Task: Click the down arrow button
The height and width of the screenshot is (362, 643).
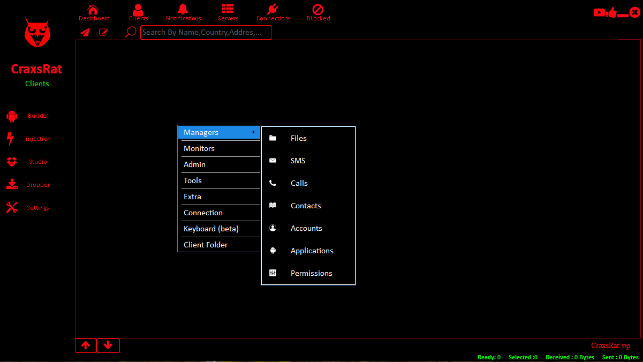Action: (x=108, y=345)
